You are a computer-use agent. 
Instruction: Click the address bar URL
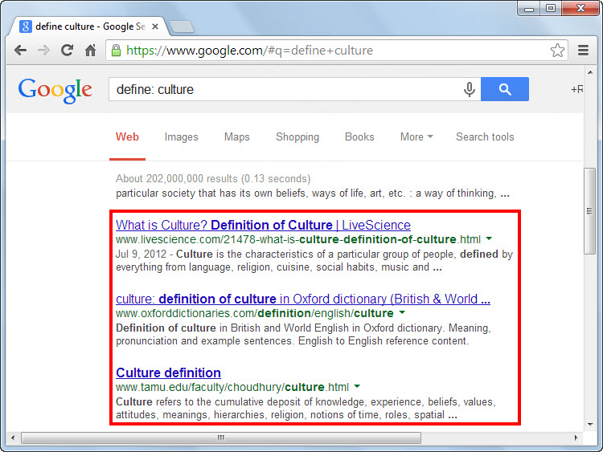coord(249,51)
